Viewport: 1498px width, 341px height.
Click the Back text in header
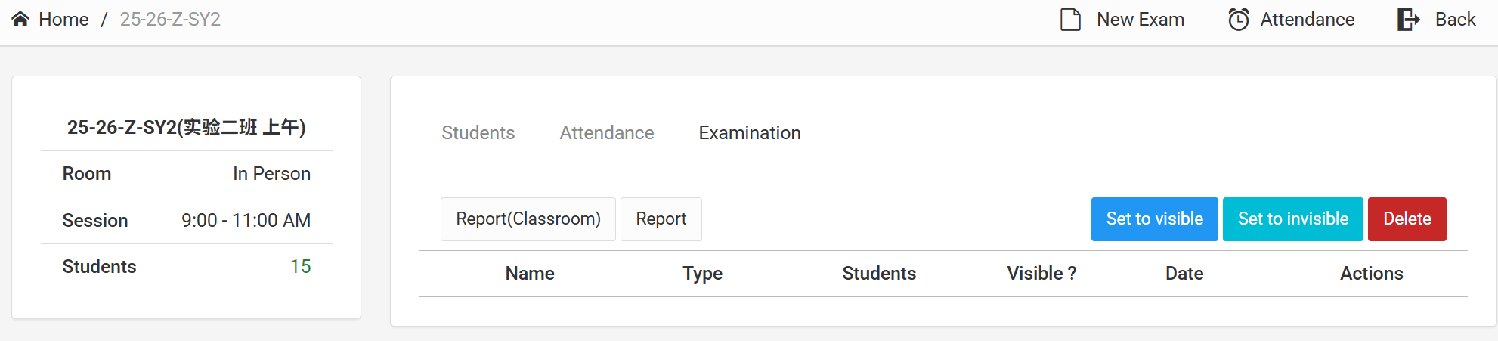[1455, 20]
